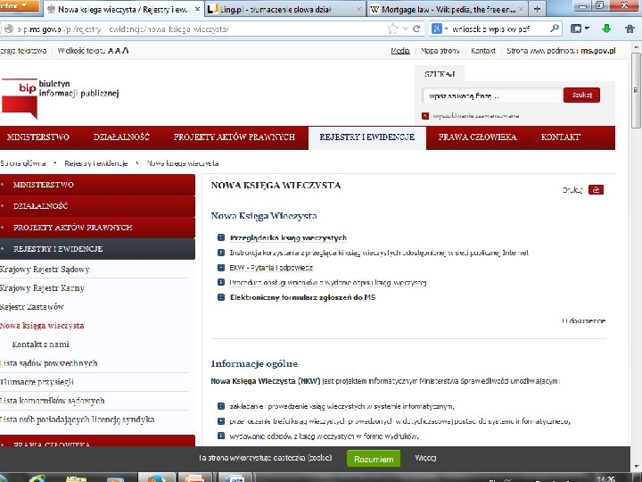Open Przeglądarka ksiąg wieczystych link
The width and height of the screenshot is (642, 482).
coord(288,237)
